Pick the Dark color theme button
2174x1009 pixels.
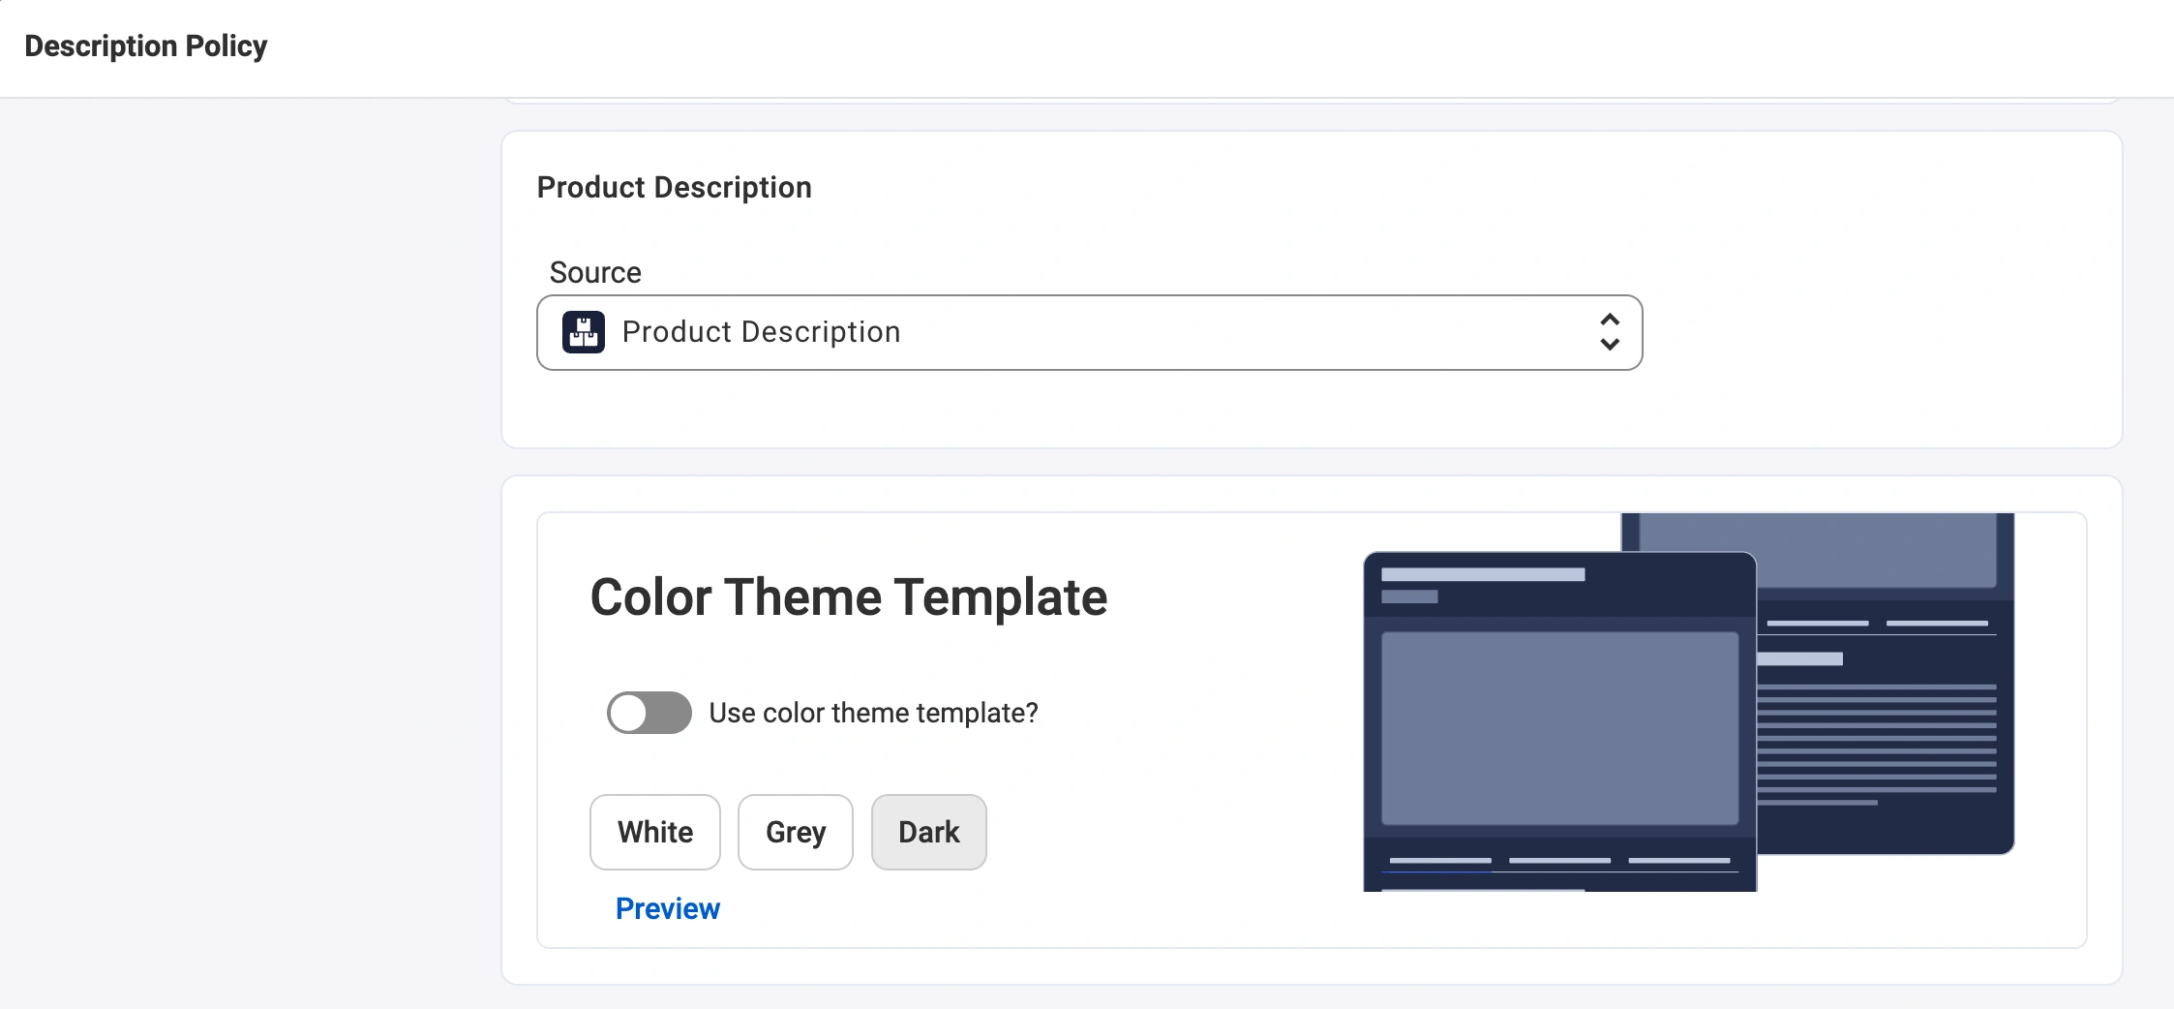(928, 832)
